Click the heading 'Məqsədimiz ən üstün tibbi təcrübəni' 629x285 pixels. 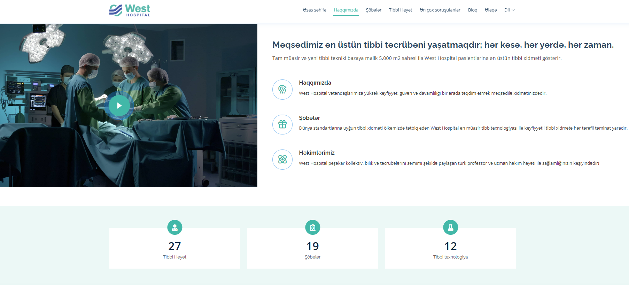click(x=443, y=45)
